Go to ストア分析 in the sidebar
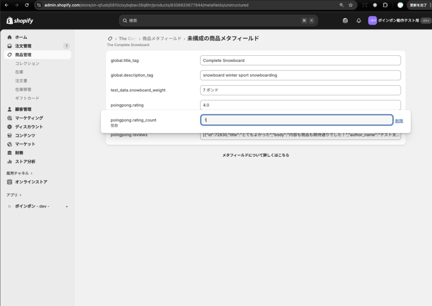 tap(25, 162)
